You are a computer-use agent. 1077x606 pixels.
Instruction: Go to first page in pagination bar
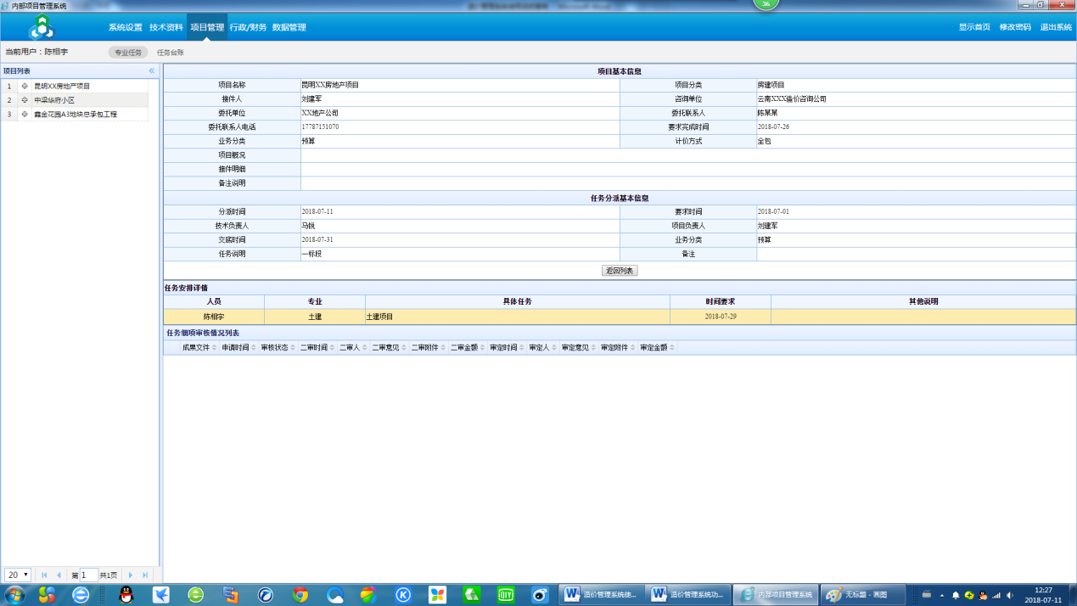[x=44, y=575]
